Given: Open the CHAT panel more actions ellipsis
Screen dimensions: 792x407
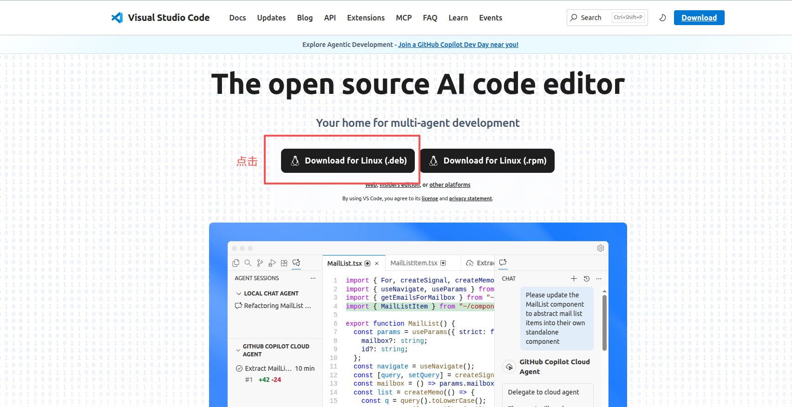Looking at the screenshot, I should (x=599, y=279).
